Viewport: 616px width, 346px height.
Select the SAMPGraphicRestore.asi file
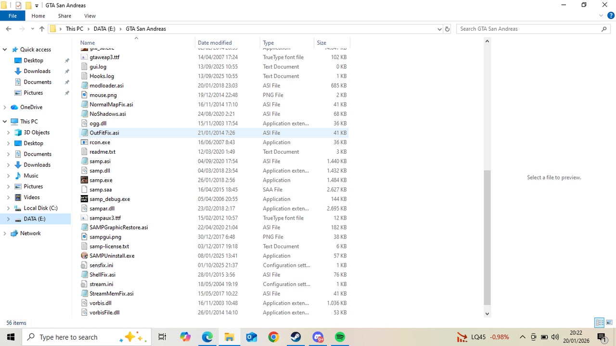[x=214, y=227]
